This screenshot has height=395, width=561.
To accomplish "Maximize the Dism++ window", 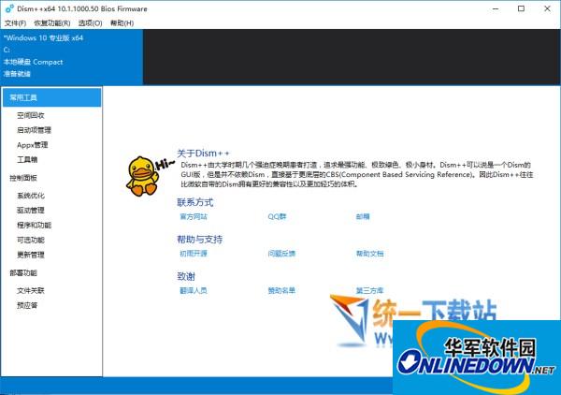I will [x=522, y=8].
